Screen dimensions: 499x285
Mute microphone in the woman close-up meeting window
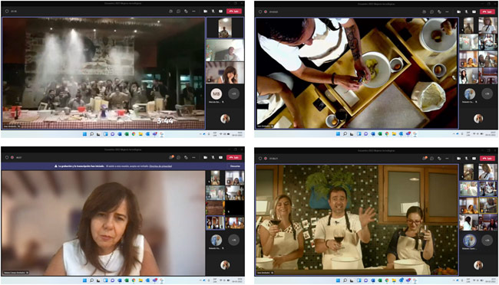click(x=213, y=157)
